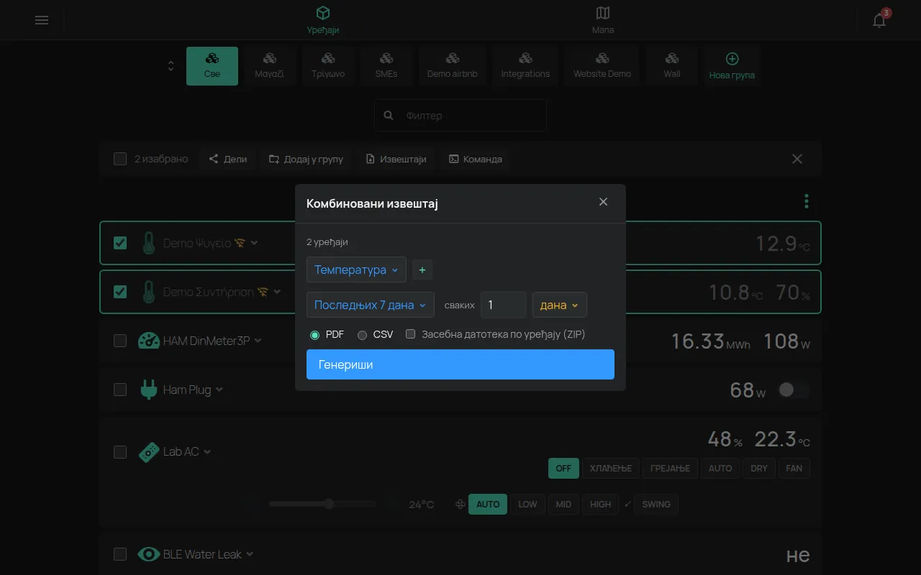This screenshot has width=921, height=575.
Task: Click the interval number input field
Action: click(504, 305)
